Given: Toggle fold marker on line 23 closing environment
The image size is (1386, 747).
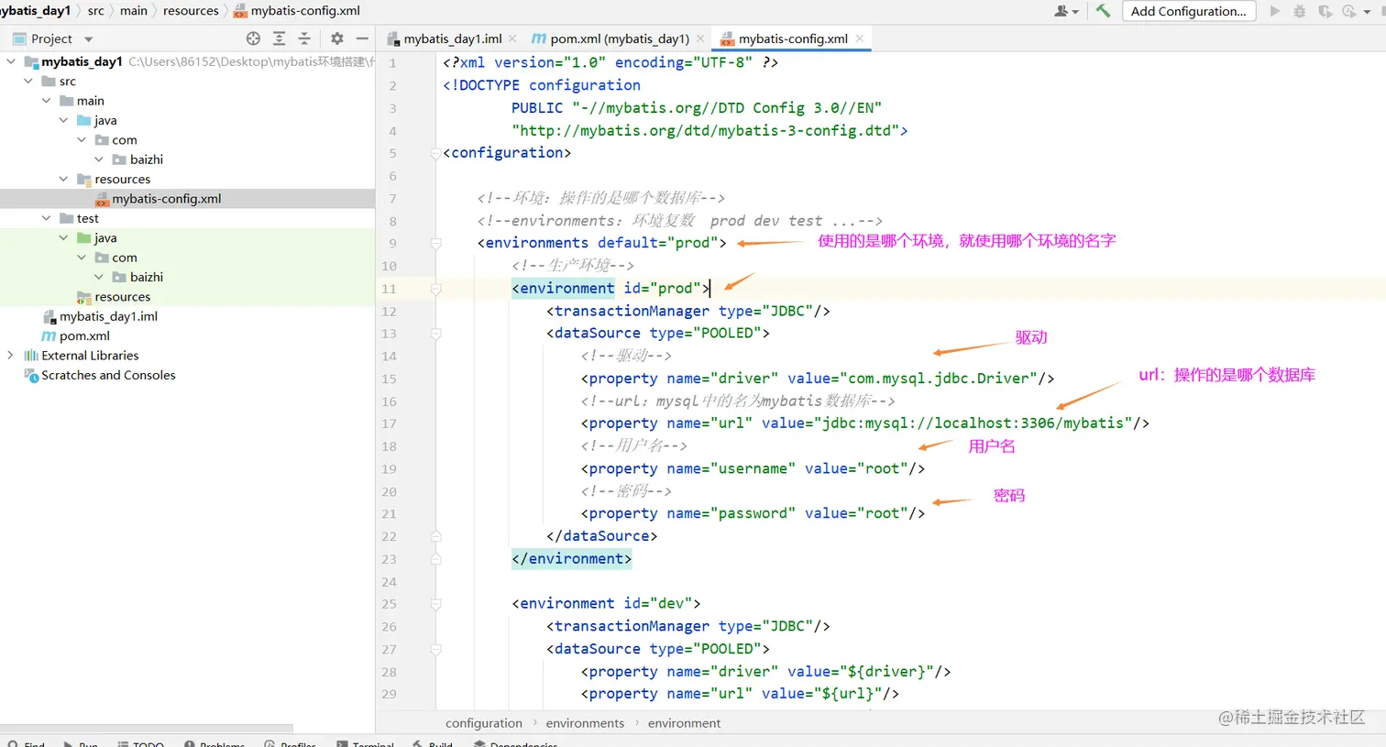Looking at the screenshot, I should pos(436,559).
